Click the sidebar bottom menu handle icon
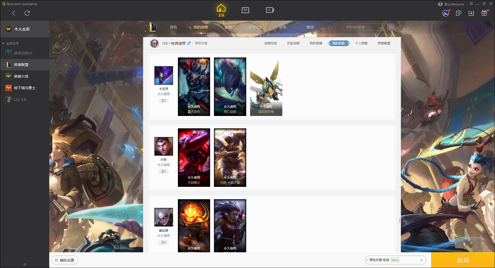This screenshot has width=495, height=268. [25, 264]
